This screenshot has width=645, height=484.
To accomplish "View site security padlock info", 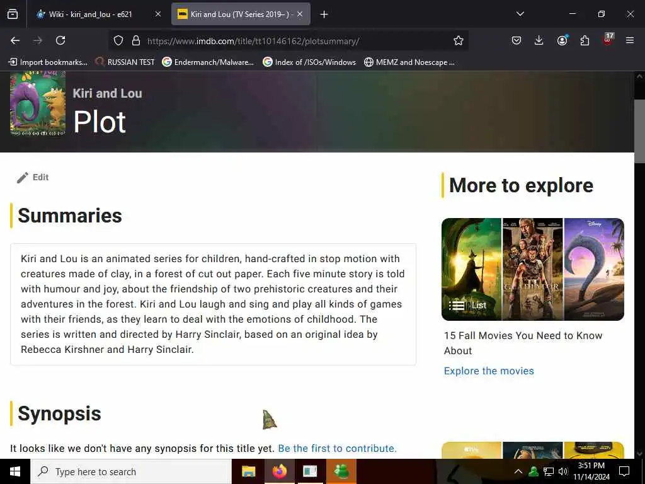I will click(x=136, y=40).
